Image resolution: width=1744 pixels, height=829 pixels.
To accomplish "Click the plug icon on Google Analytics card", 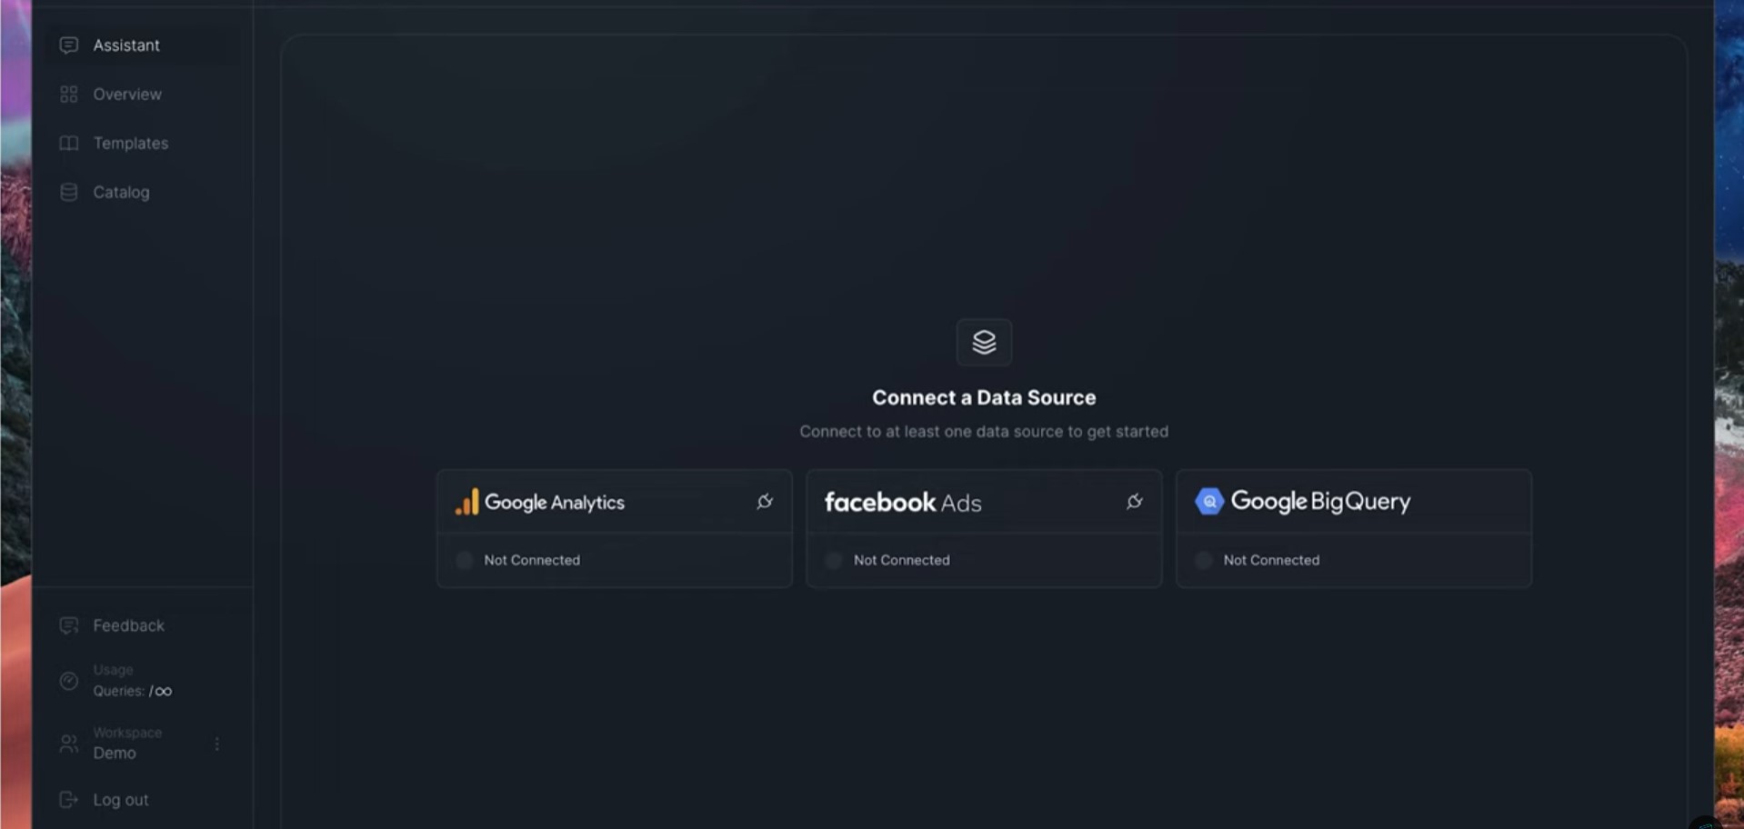I will [765, 502].
